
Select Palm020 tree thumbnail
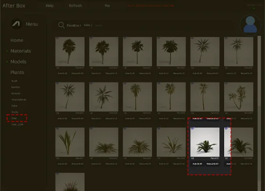(104, 51)
